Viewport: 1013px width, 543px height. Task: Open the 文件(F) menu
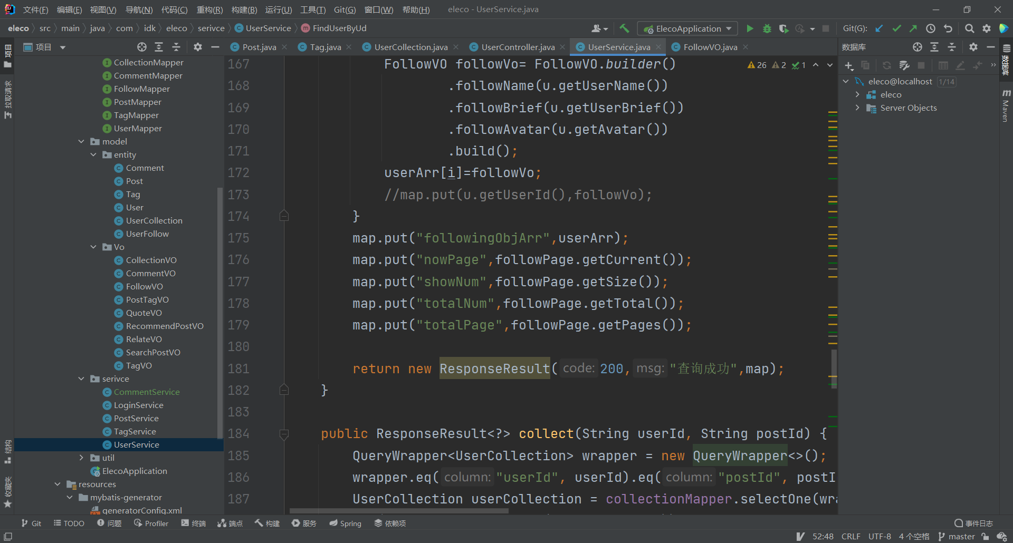[x=35, y=9]
